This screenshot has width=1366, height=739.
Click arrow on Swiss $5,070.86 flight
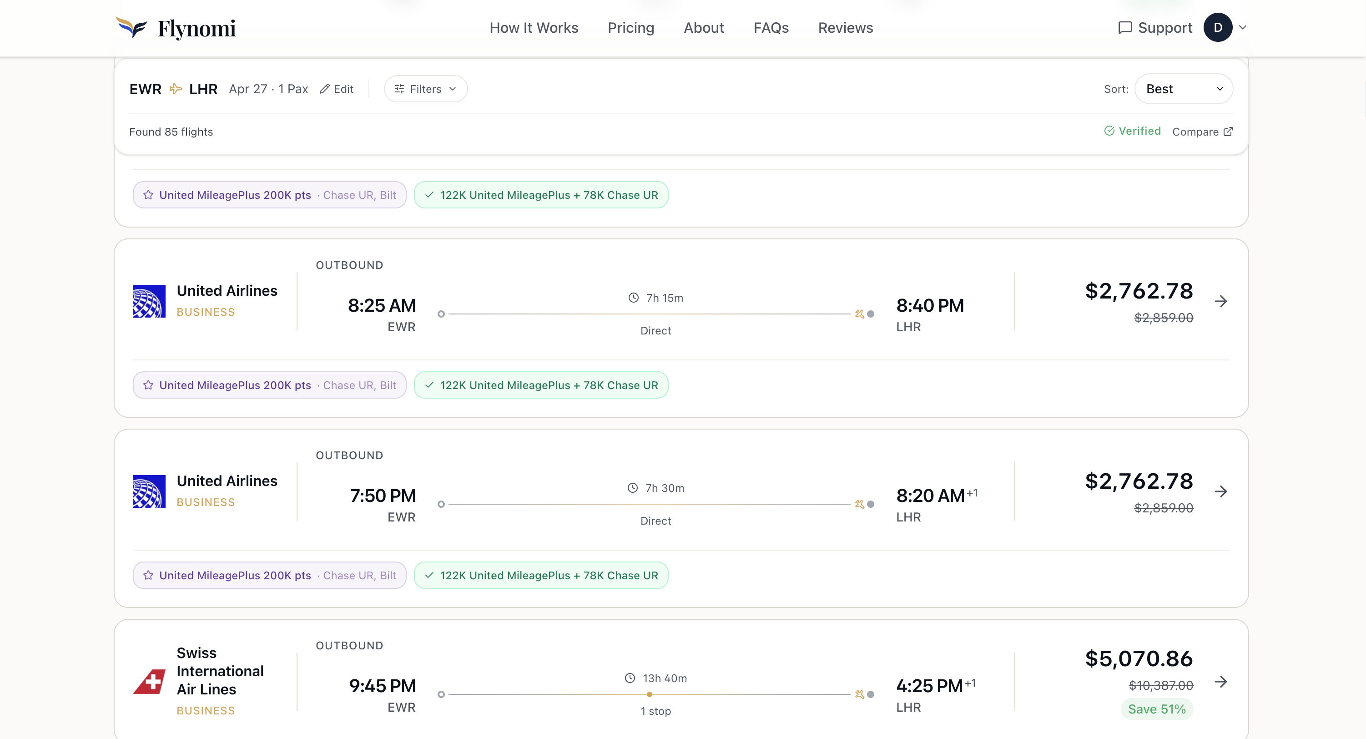1221,682
